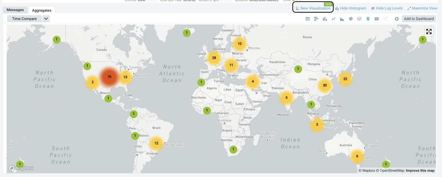This screenshot has height=177, width=442.
Task: Select the 4 cluster near Iran
Action: [x=253, y=81]
